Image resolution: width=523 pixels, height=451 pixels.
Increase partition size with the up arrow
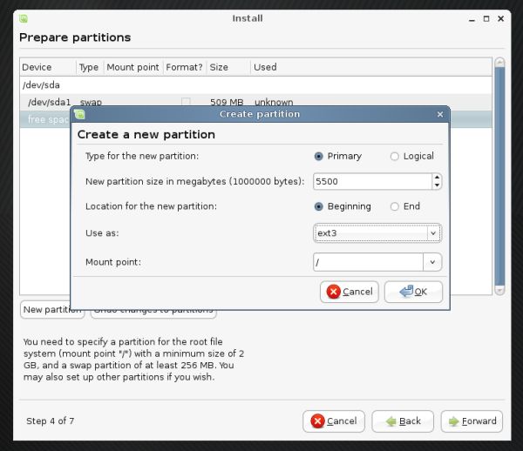pyautogui.click(x=437, y=178)
